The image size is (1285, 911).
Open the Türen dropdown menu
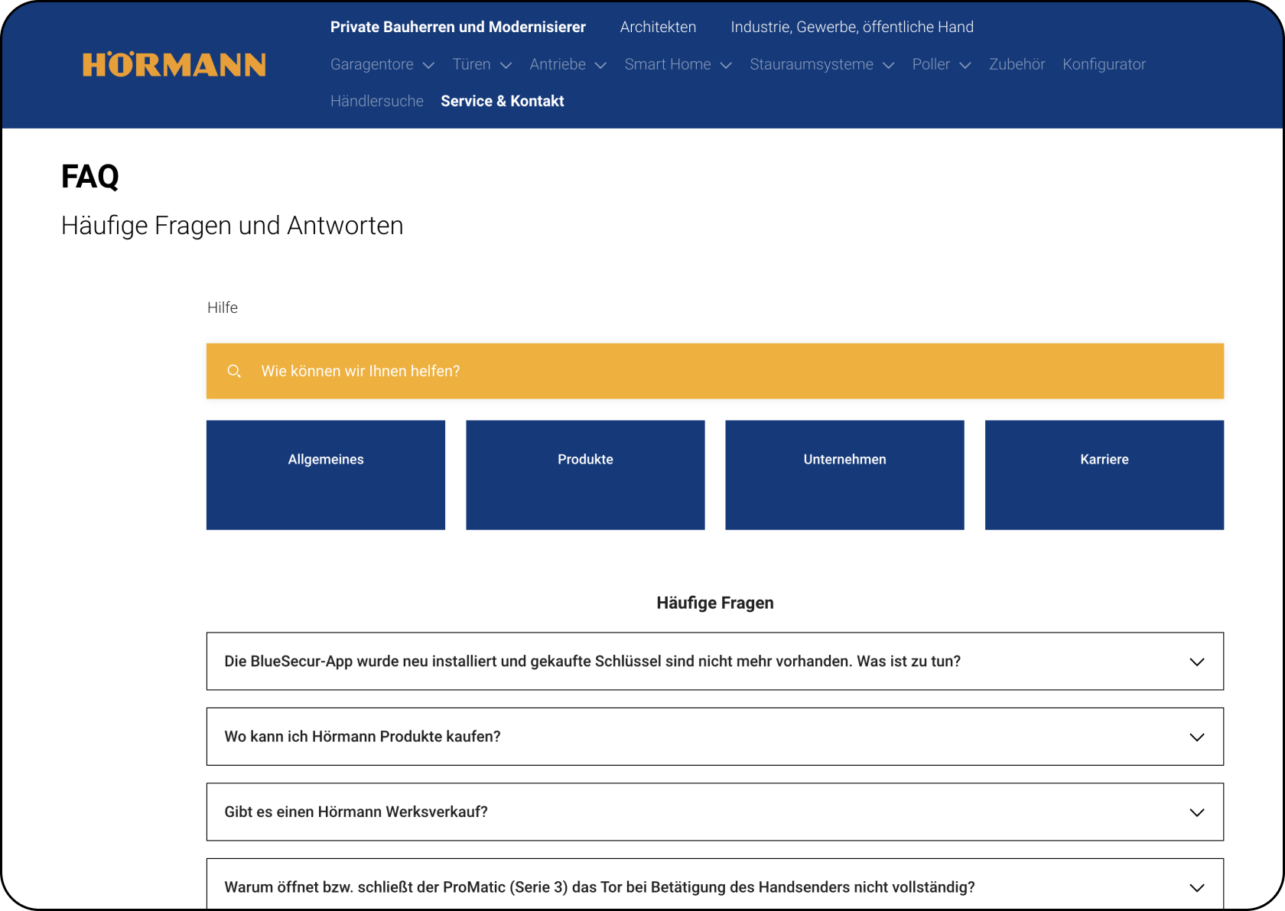[481, 65]
